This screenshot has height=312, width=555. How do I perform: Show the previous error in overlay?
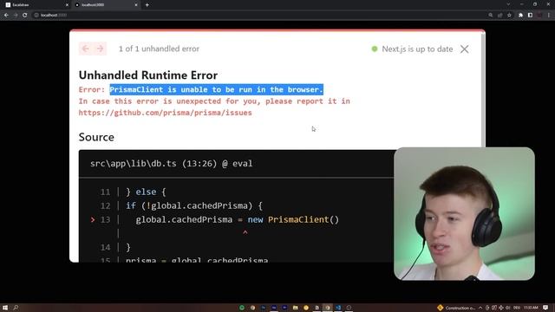(x=85, y=49)
